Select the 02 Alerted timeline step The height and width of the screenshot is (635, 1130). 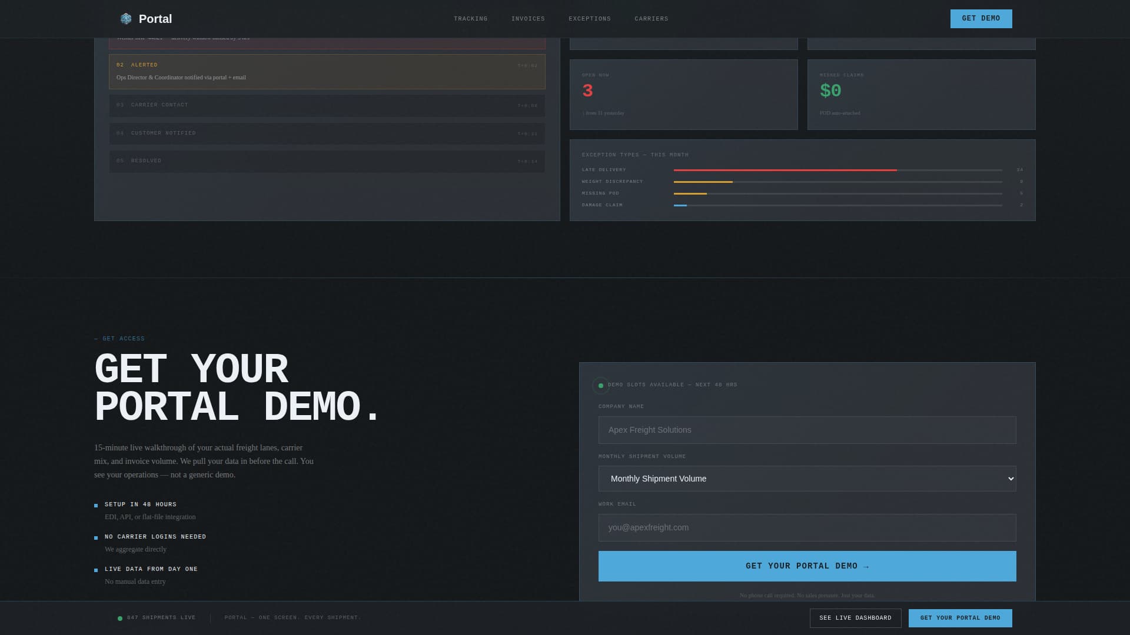pos(327,72)
